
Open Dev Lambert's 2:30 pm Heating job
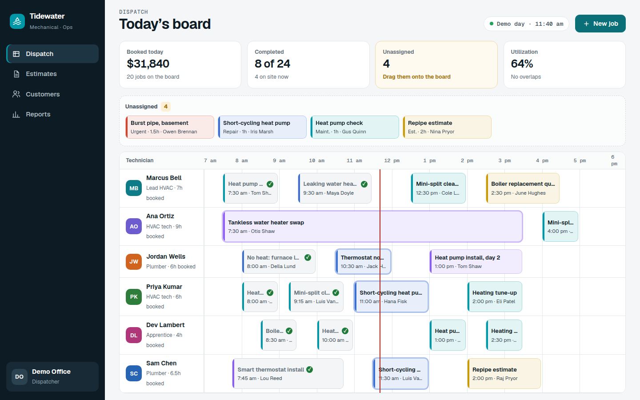[504, 335]
